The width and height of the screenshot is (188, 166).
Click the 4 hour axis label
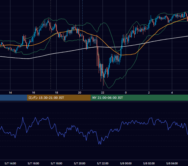pyautogui.click(x=172, y=93)
